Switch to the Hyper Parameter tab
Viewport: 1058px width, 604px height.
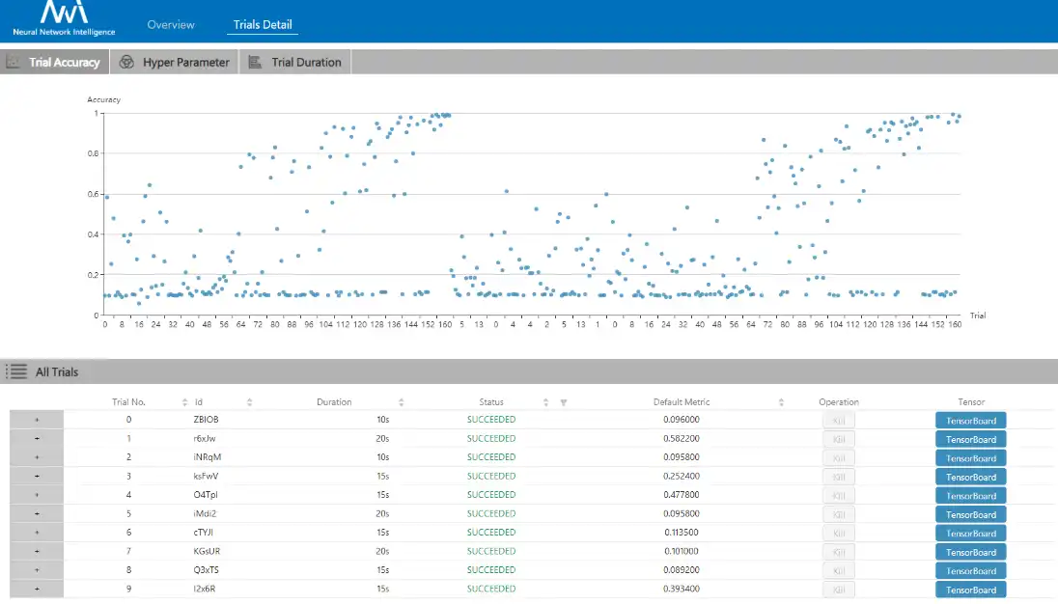click(x=185, y=63)
